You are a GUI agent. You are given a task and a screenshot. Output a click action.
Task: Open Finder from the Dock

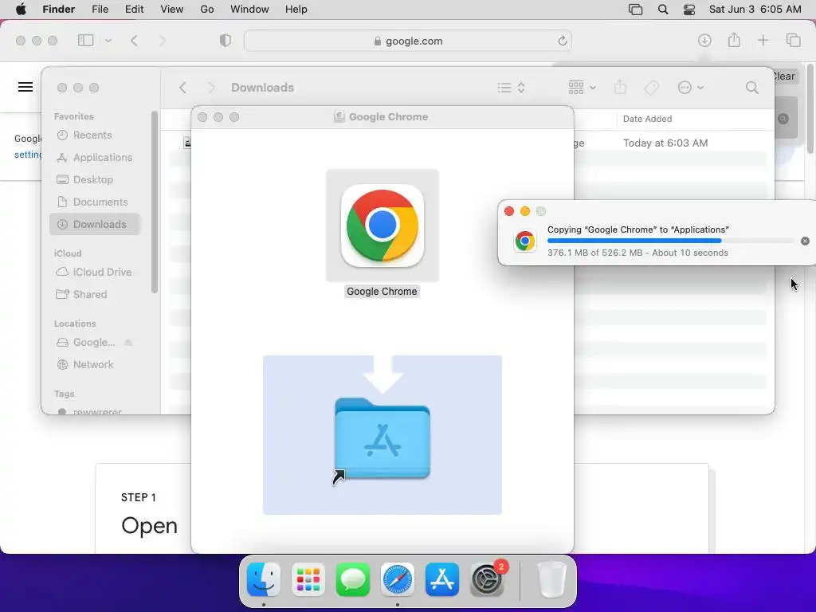[263, 579]
